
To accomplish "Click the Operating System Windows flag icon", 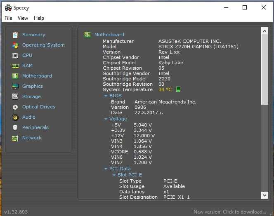I will point(15,45).
